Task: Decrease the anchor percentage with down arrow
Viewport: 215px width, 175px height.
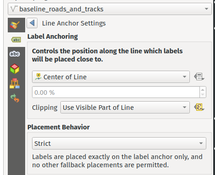Action: click(203, 95)
